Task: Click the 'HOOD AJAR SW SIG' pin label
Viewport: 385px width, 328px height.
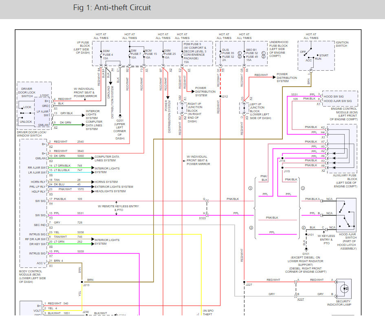Action: pyautogui.click(x=338, y=101)
